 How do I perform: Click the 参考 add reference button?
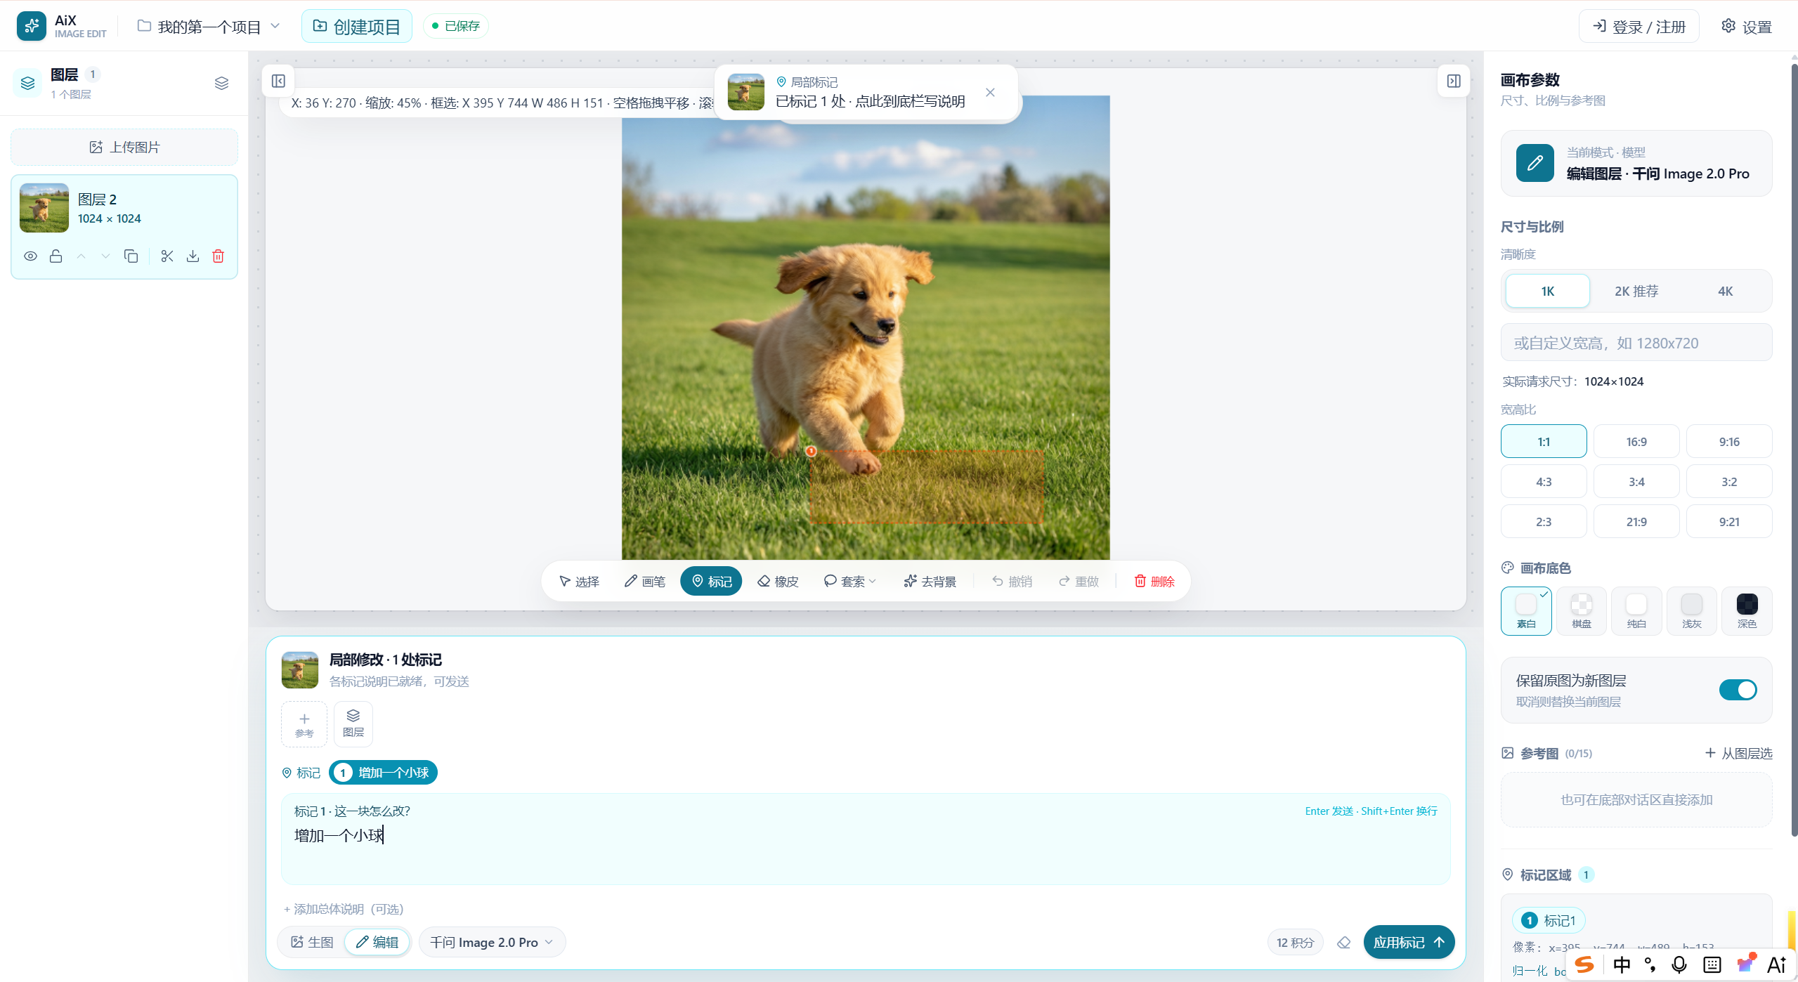[304, 724]
